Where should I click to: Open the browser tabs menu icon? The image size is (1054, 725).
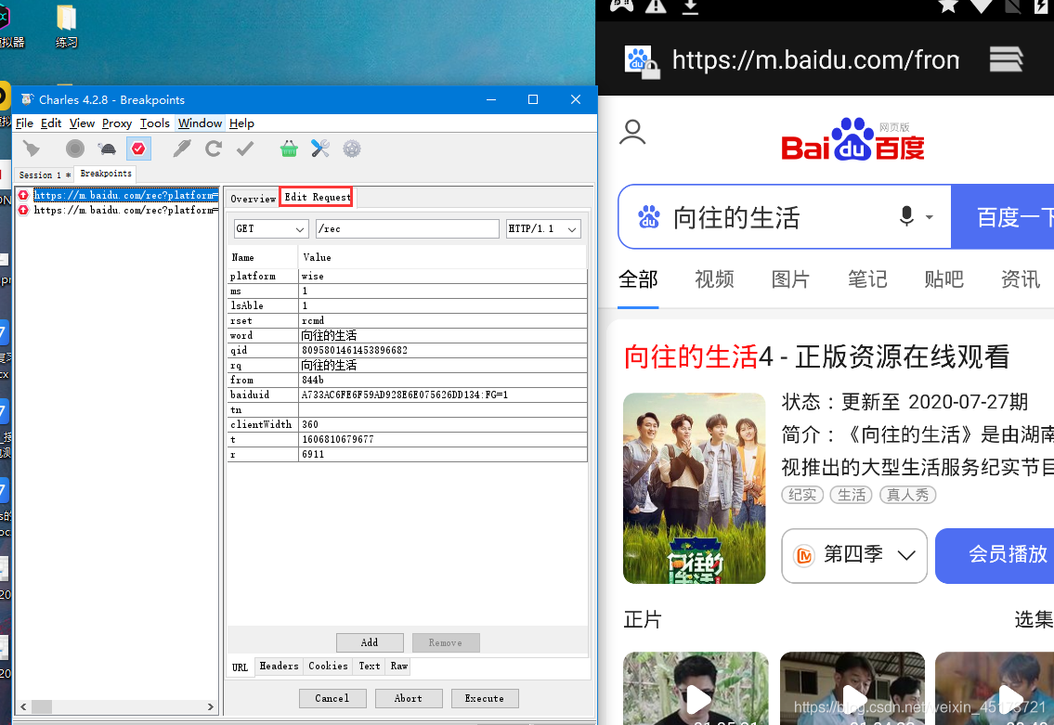(x=1006, y=59)
